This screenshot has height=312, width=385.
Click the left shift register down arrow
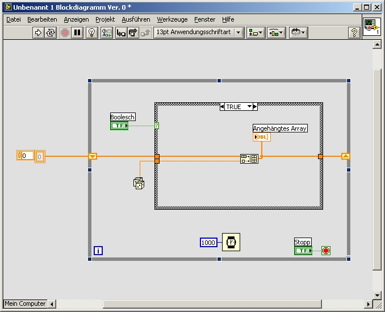[93, 156]
